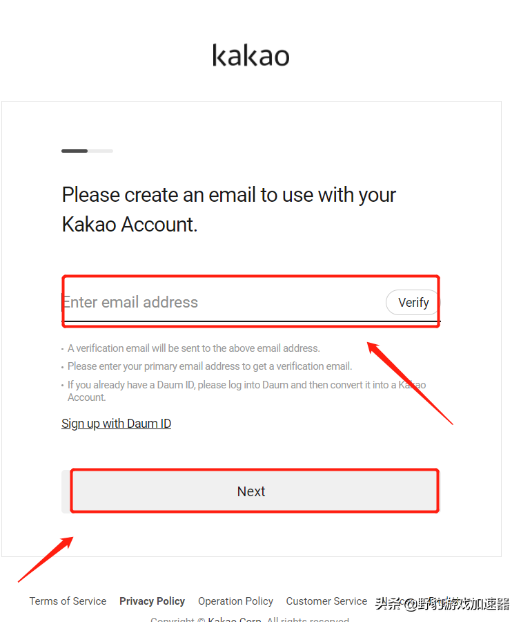Click the Next button
Viewport: 521px width, 622px height.
click(250, 491)
